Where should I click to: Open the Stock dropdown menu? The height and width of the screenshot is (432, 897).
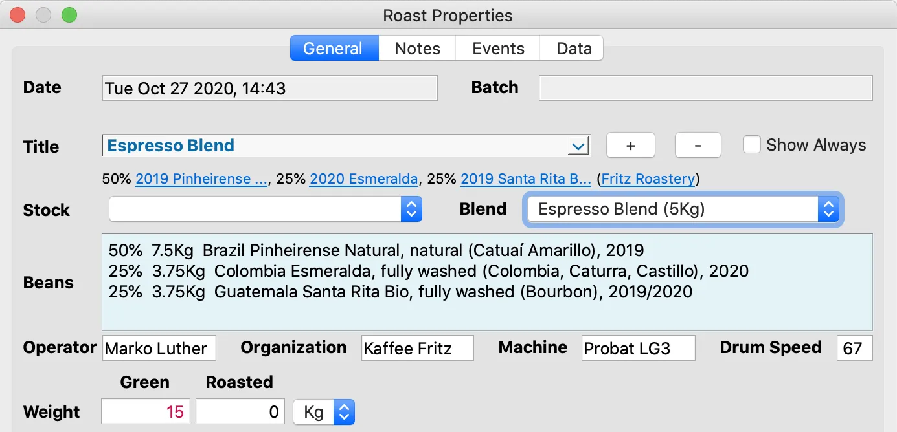coord(411,210)
